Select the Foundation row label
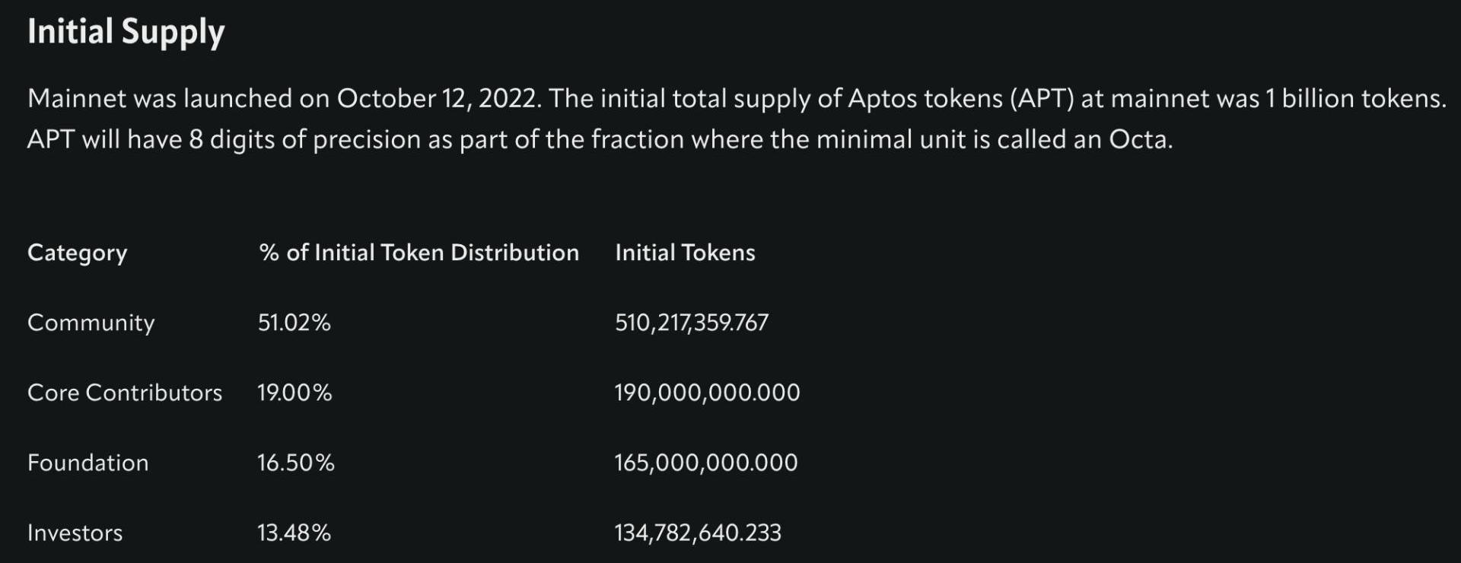The image size is (1461, 563). [88, 463]
